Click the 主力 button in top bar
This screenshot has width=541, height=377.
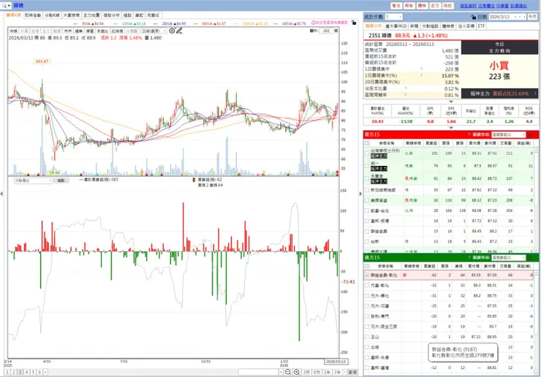[x=435, y=6]
